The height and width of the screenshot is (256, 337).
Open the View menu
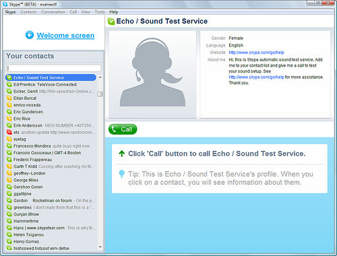pos(86,12)
